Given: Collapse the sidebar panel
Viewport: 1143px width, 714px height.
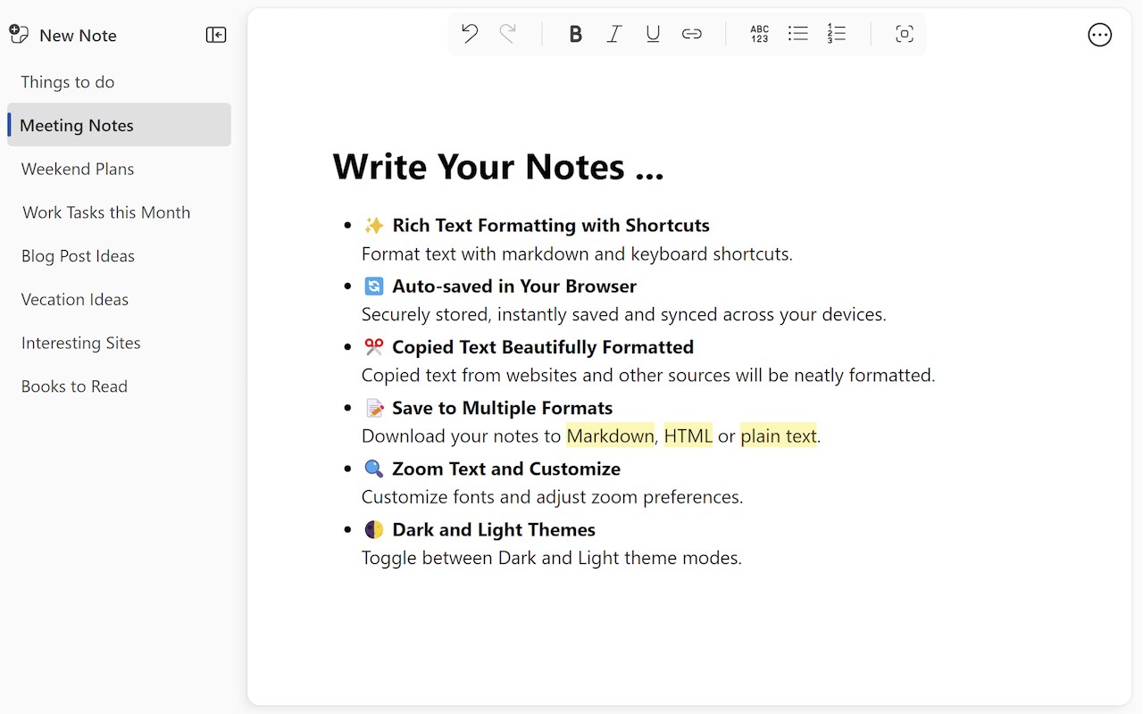Looking at the screenshot, I should pyautogui.click(x=216, y=35).
